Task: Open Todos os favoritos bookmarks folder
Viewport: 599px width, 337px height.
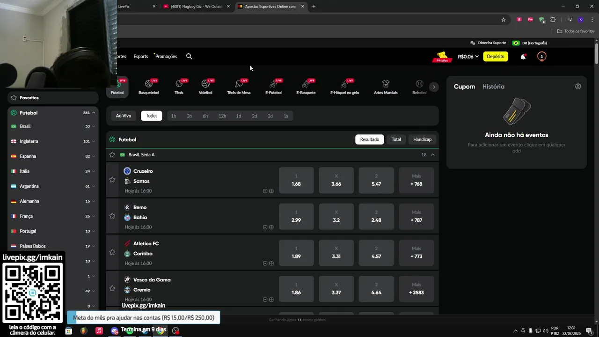Action: point(576,31)
